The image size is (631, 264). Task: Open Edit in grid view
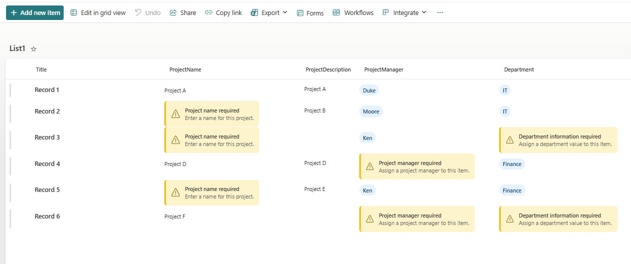pos(98,12)
